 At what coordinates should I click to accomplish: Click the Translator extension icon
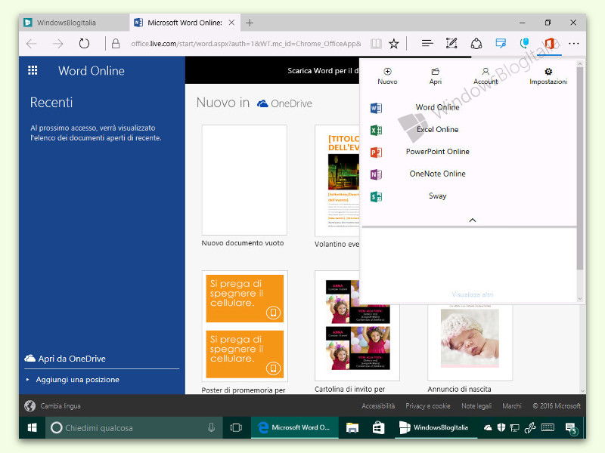(x=501, y=43)
